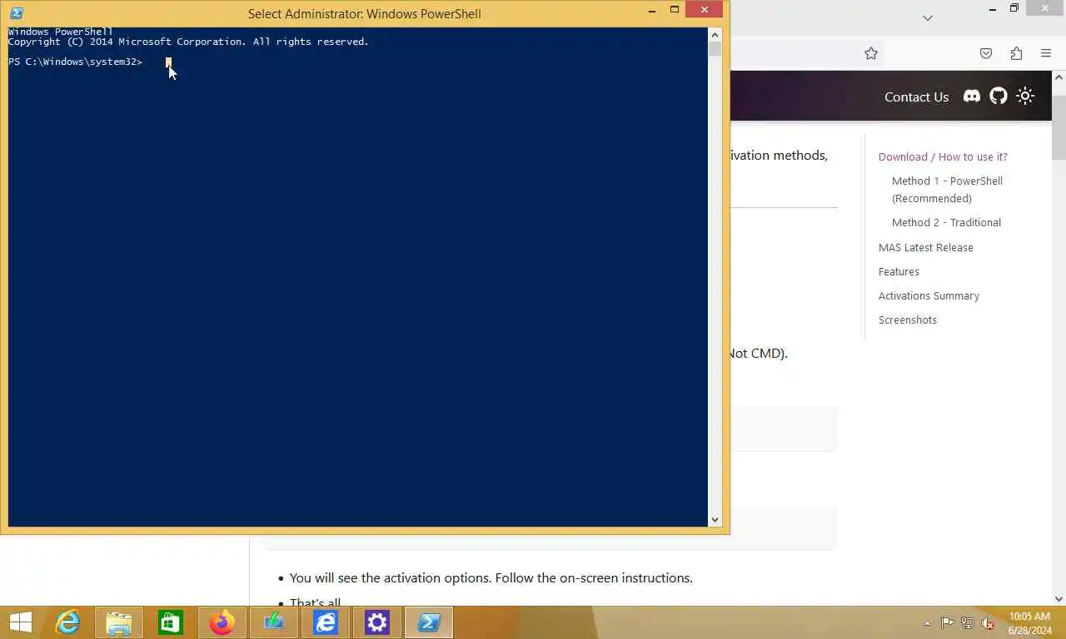Click PowerShell scrollbar down arrow
The image size is (1066, 639).
[715, 520]
